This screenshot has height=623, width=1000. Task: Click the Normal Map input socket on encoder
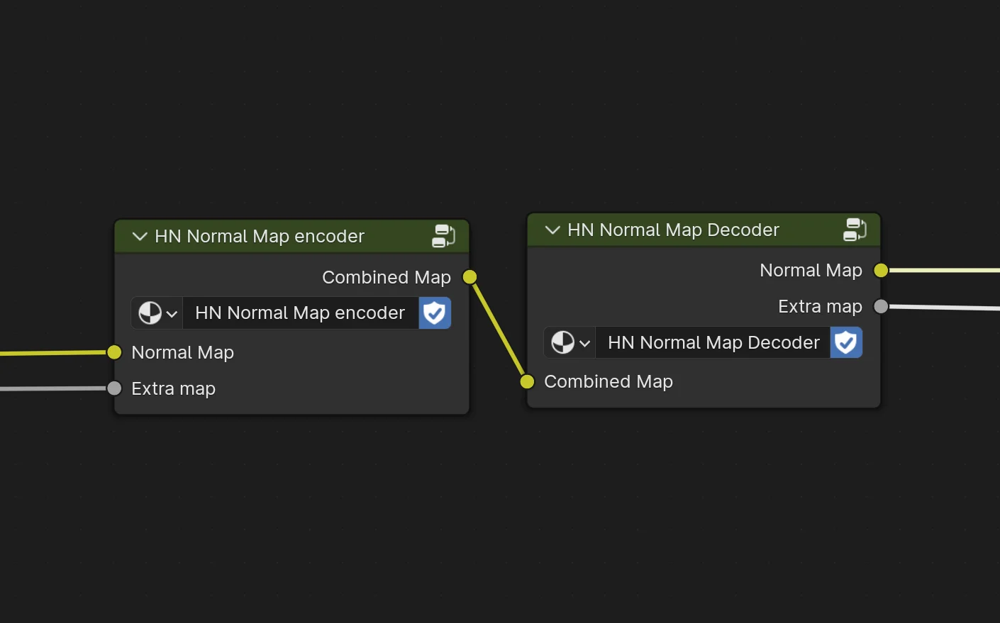tap(113, 352)
